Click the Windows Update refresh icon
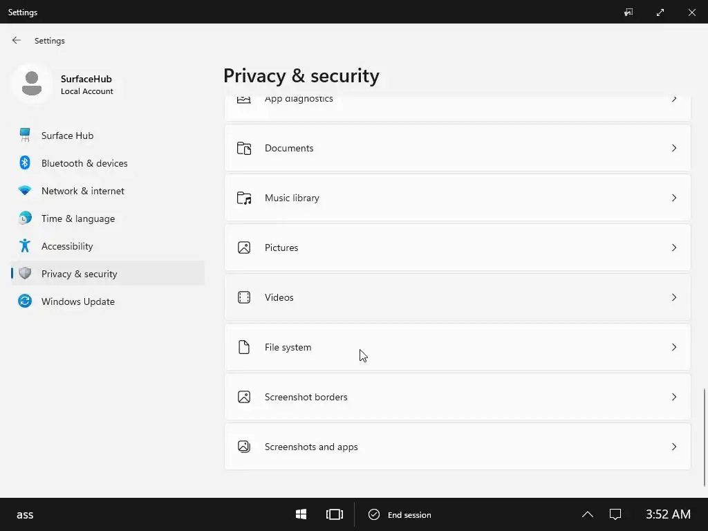This screenshot has height=531, width=708. [25, 301]
